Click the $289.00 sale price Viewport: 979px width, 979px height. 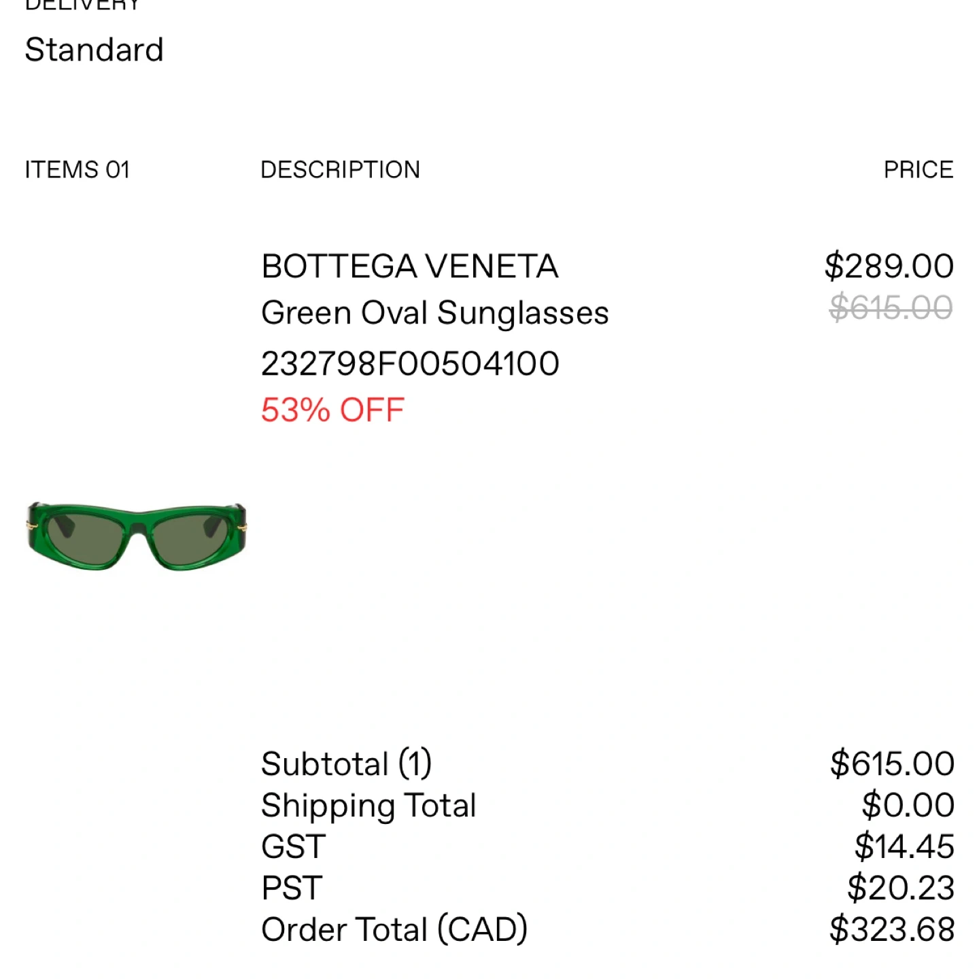coord(889,266)
